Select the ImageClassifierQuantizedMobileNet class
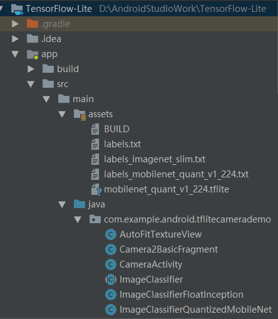The height and width of the screenshot is (319, 278). coord(195,310)
